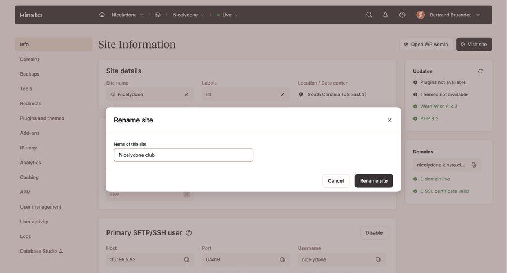The width and height of the screenshot is (507, 273).
Task: Go to Domains in the sidebar
Action: pyautogui.click(x=30, y=59)
